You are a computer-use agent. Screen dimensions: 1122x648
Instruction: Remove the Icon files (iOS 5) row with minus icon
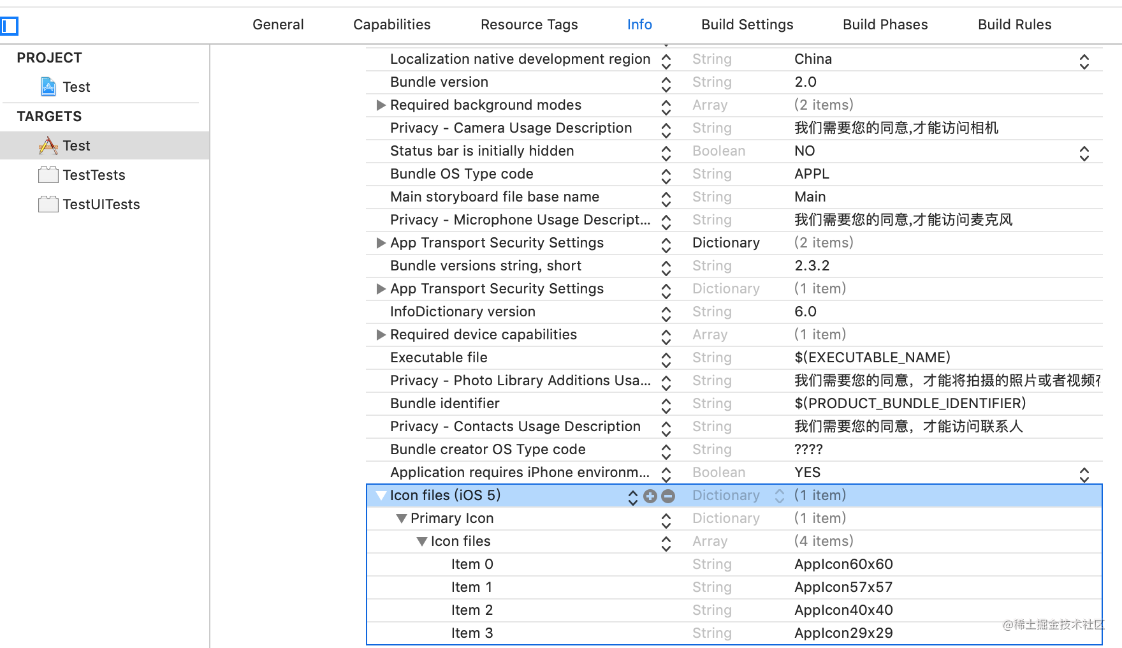pos(668,496)
